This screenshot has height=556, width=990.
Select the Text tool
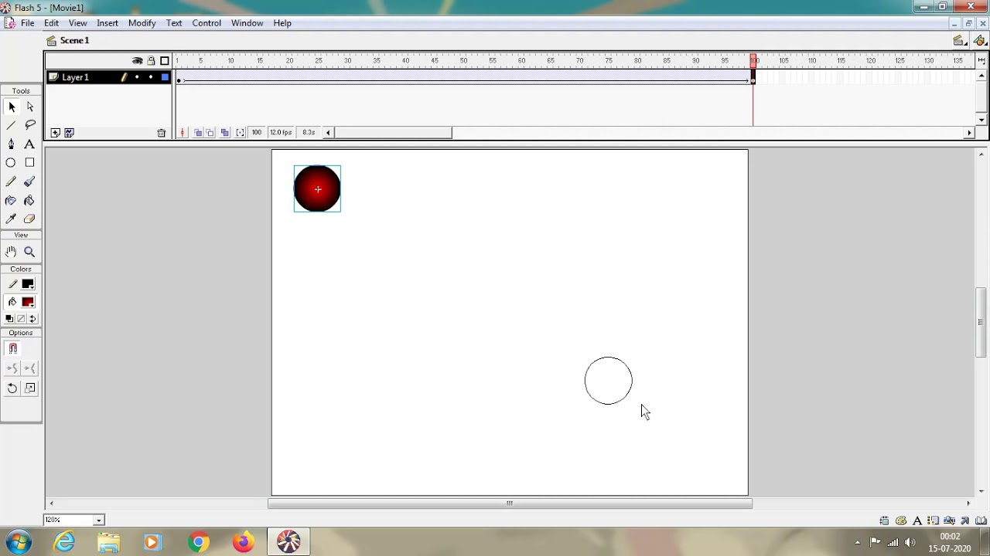(x=29, y=144)
